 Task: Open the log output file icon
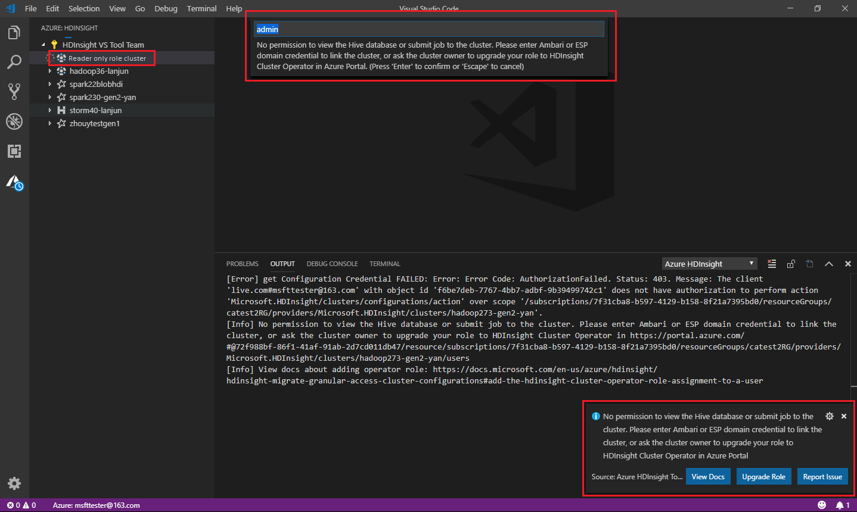tap(809, 263)
